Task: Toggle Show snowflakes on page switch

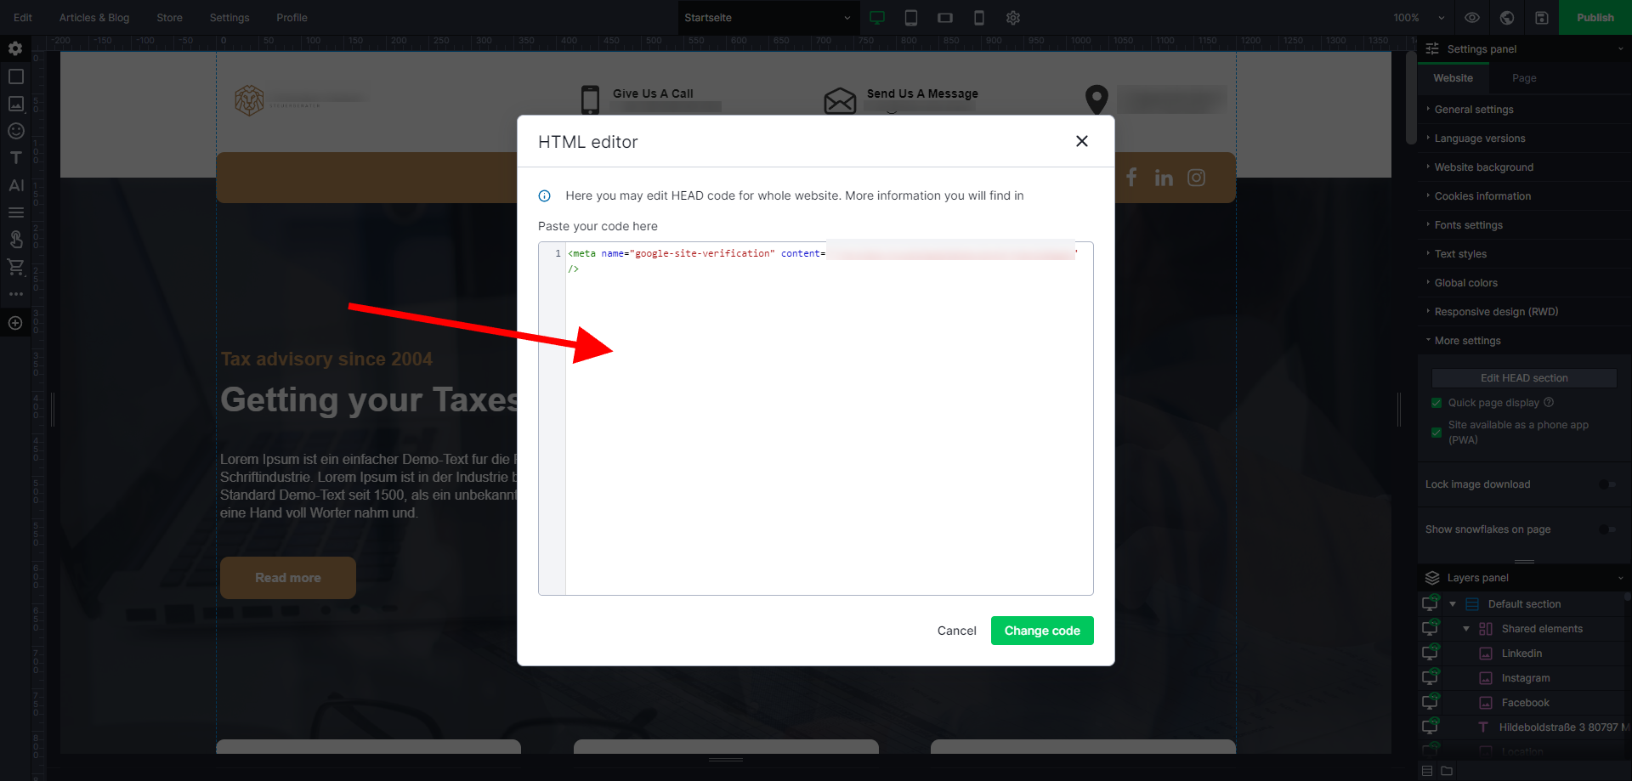Action: coord(1606,529)
